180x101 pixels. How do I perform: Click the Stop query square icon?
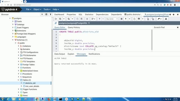(x=121, y=19)
